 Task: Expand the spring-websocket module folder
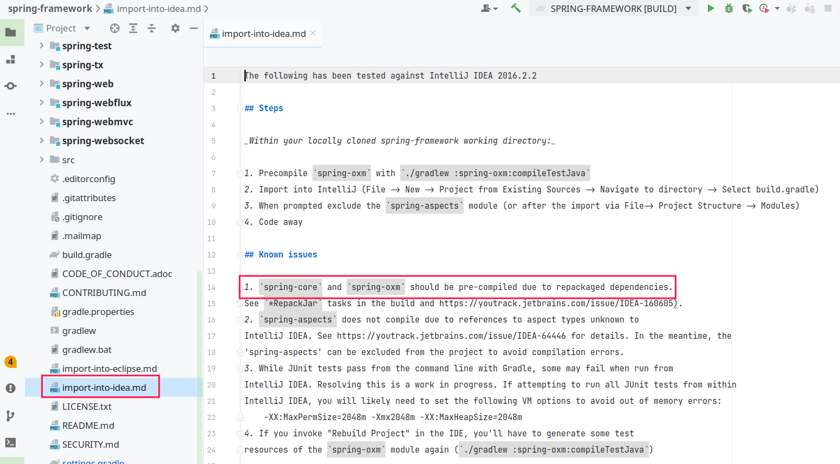(42, 140)
